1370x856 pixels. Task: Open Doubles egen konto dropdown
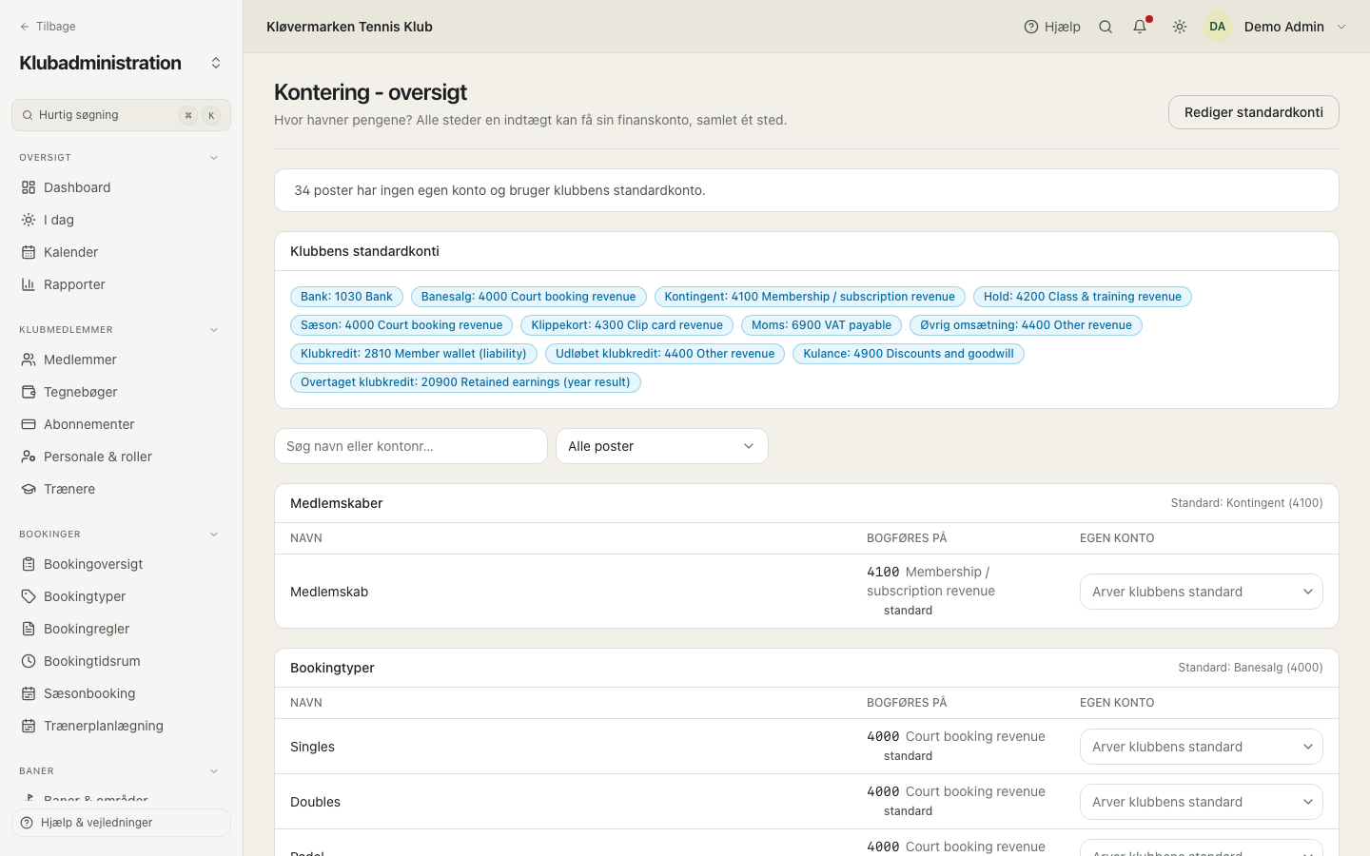click(x=1202, y=802)
